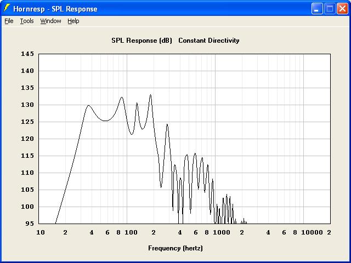Click the 10 Hz x-axis label

point(41,232)
